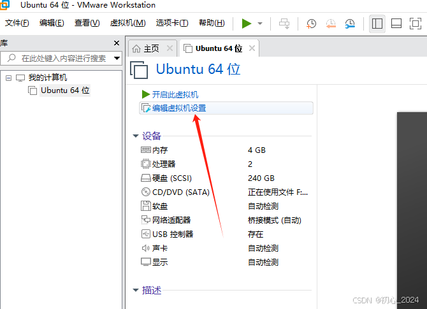Click the 桥接模式 (自动) network value

275,220
